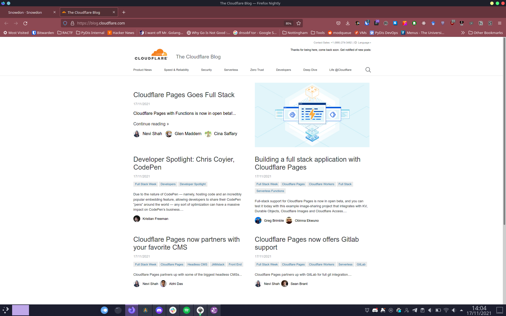
Task: Expand the tray hidden icons arrow
Action: point(462,310)
